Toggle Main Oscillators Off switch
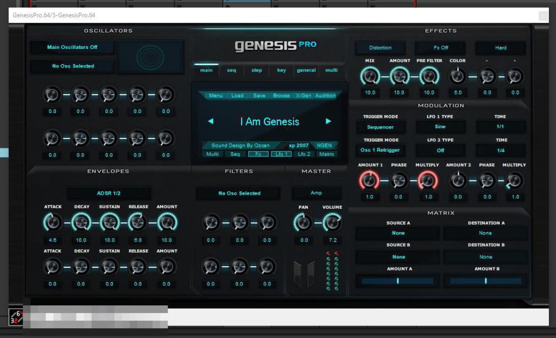The image size is (556, 338). [72, 47]
